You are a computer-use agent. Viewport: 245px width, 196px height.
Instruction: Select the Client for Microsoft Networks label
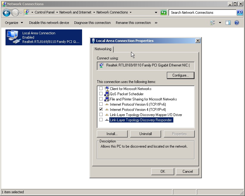tap(131, 89)
